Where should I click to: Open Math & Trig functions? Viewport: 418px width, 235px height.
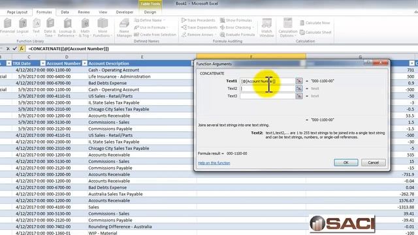click(x=85, y=27)
